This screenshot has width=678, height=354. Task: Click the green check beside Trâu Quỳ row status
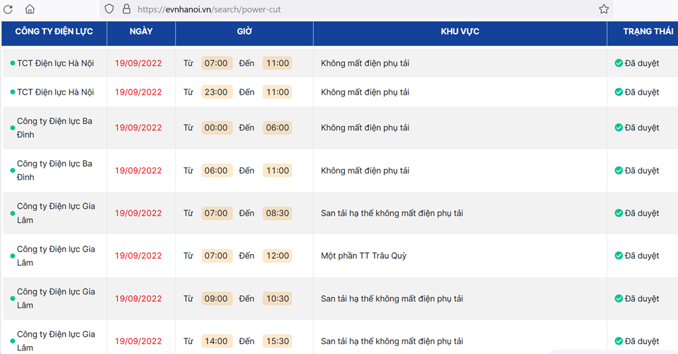pos(618,255)
